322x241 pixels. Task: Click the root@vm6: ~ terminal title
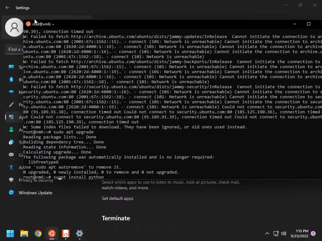(x=43, y=24)
